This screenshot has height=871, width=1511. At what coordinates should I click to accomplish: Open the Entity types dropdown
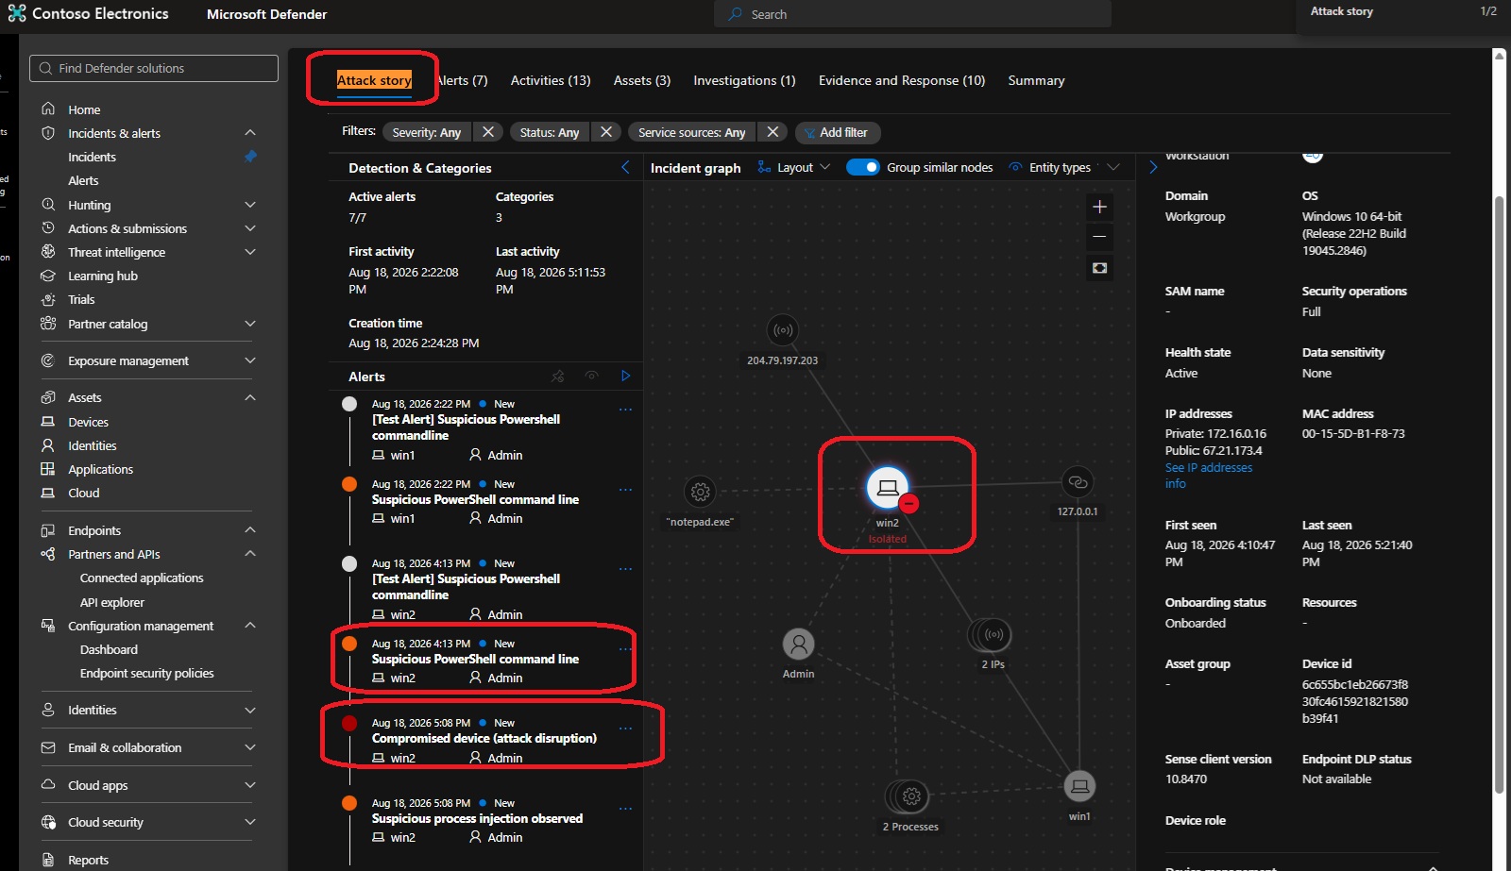[x=1065, y=167]
